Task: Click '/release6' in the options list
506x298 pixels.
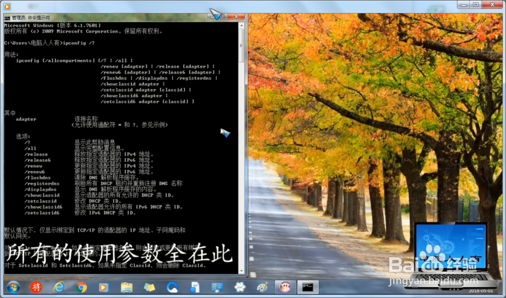Action: pyautogui.click(x=37, y=160)
